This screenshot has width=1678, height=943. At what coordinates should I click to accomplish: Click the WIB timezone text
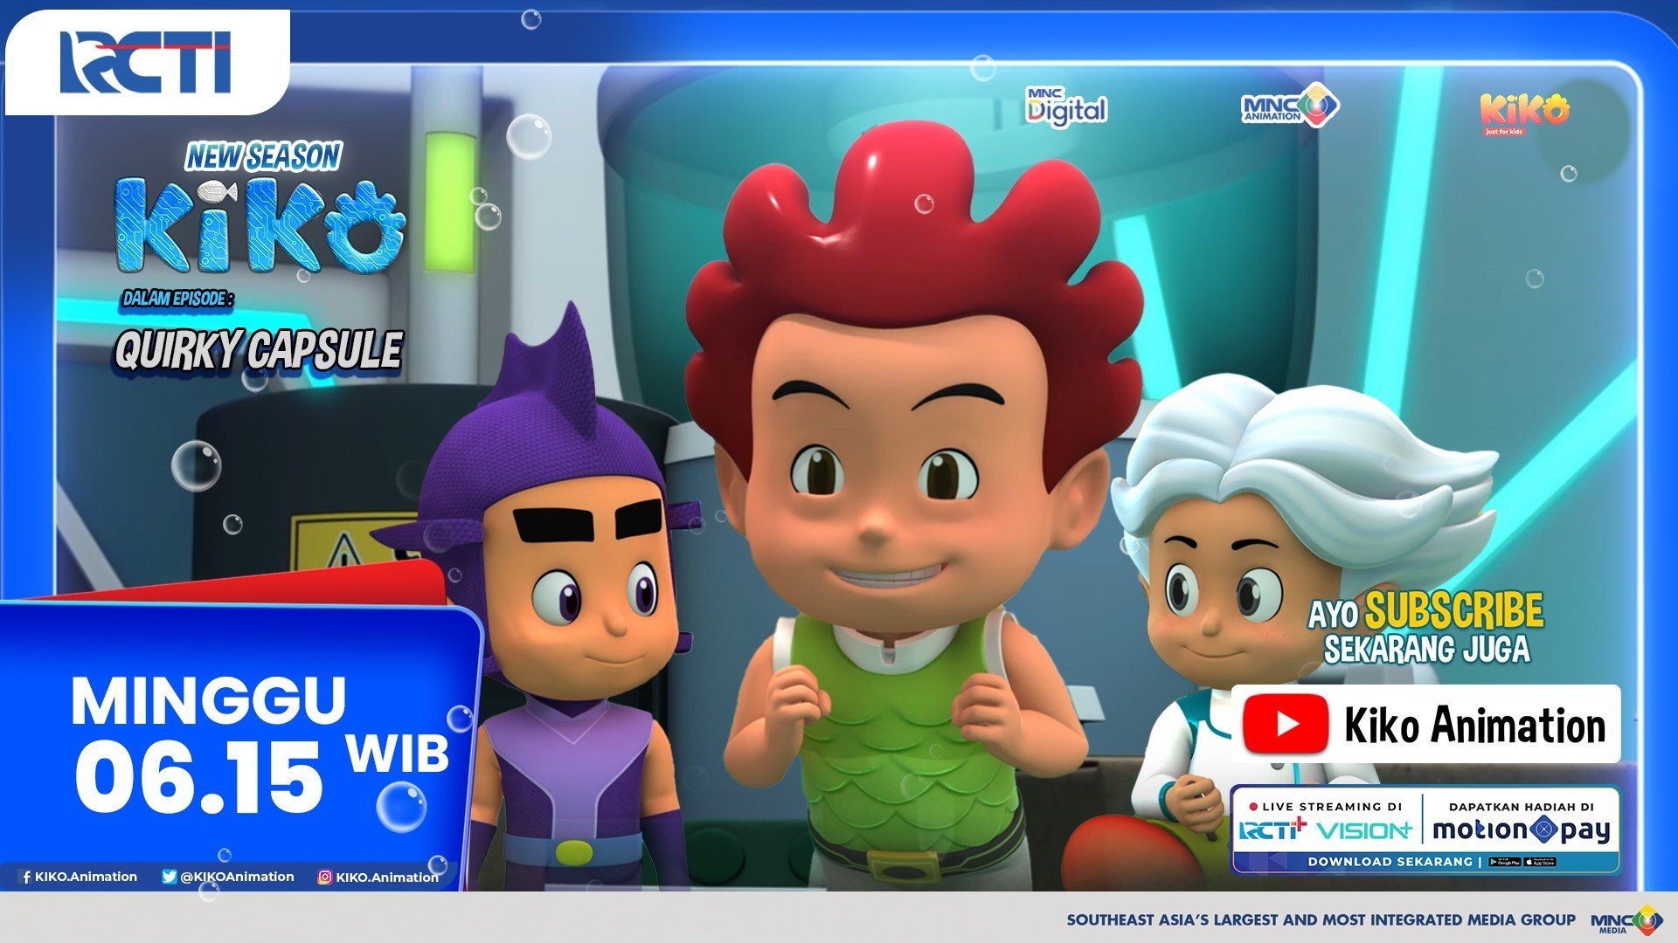click(399, 754)
